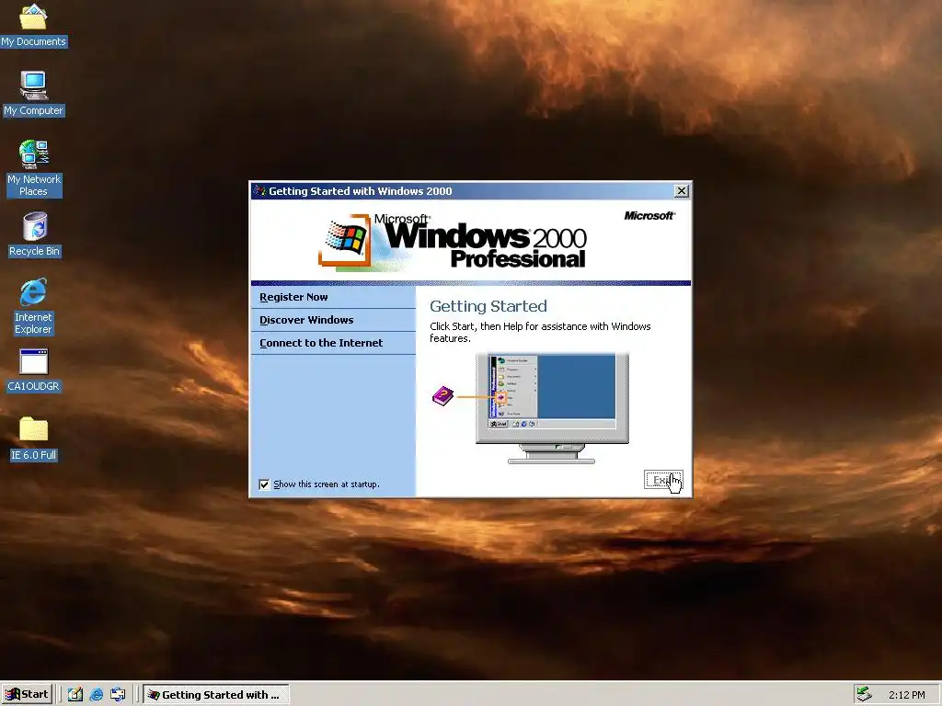This screenshot has height=706, width=942.
Task: Open Connect to the Internet
Action: (x=321, y=343)
